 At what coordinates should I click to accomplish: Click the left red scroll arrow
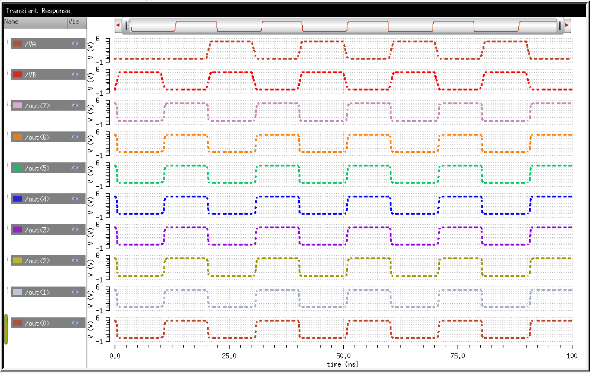(118, 25)
